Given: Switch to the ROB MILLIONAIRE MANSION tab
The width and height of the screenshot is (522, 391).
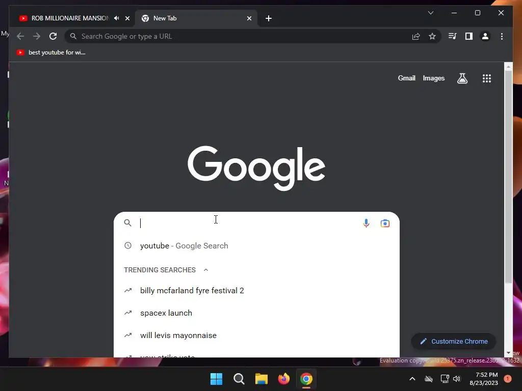Looking at the screenshot, I should coord(70,18).
